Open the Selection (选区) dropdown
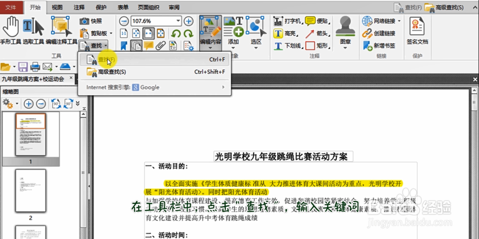The image size is (479, 239). (256, 33)
